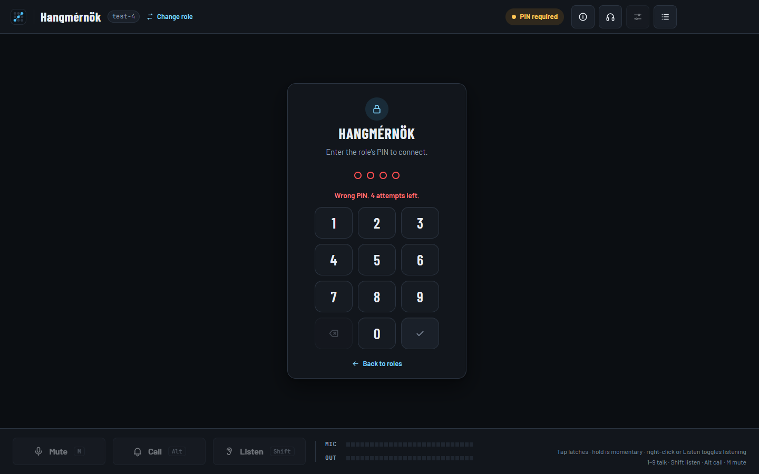759x474 pixels.
Task: Click the app logo icon in header
Action: [x=18, y=17]
